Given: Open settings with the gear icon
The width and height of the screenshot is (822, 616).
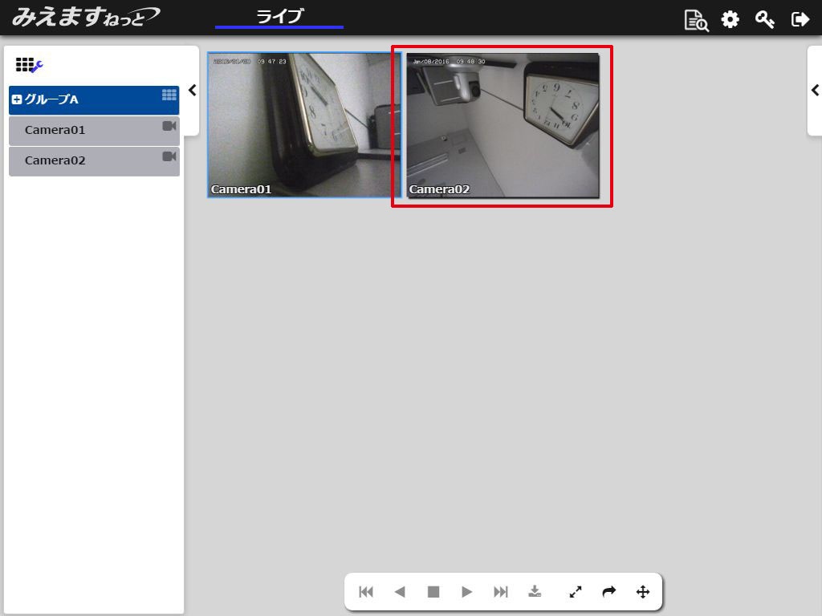Looking at the screenshot, I should (x=730, y=20).
